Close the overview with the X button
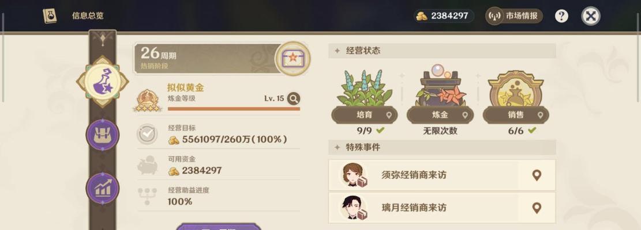 pyautogui.click(x=591, y=16)
